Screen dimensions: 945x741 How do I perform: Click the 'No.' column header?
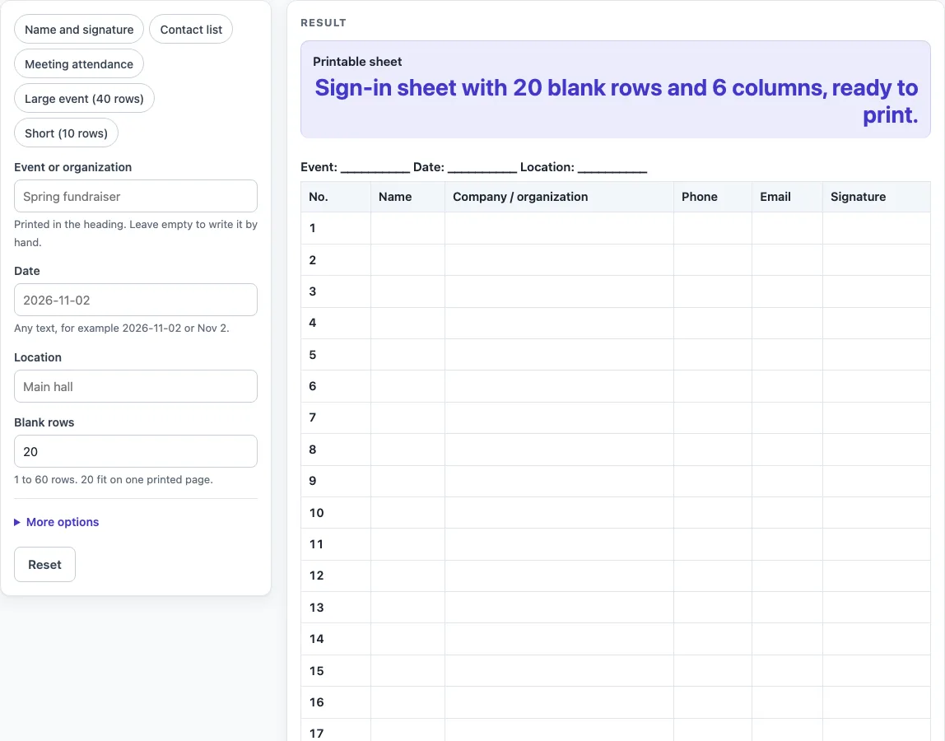336,197
